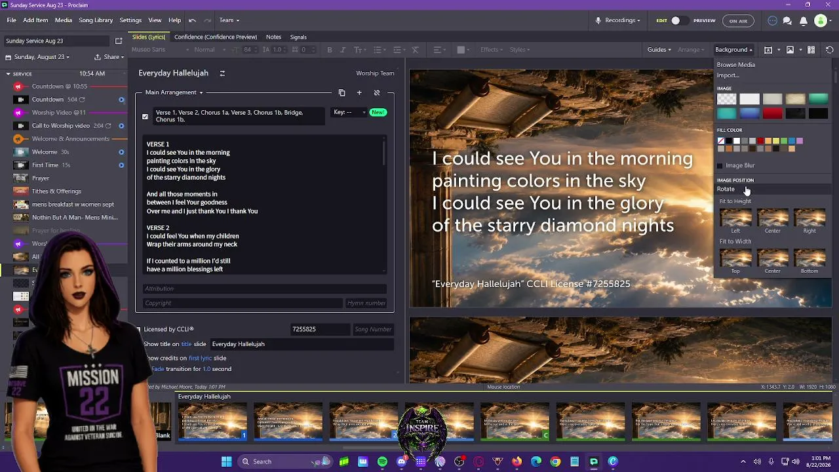Toggle the blue indicator on the Welcome 30s row

point(121,152)
